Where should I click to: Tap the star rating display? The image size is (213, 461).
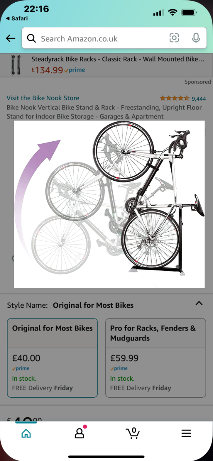tap(175, 98)
